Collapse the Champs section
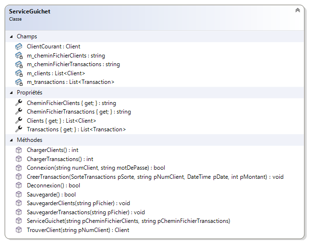Screen dimensions: 310x243 coord(12,36)
